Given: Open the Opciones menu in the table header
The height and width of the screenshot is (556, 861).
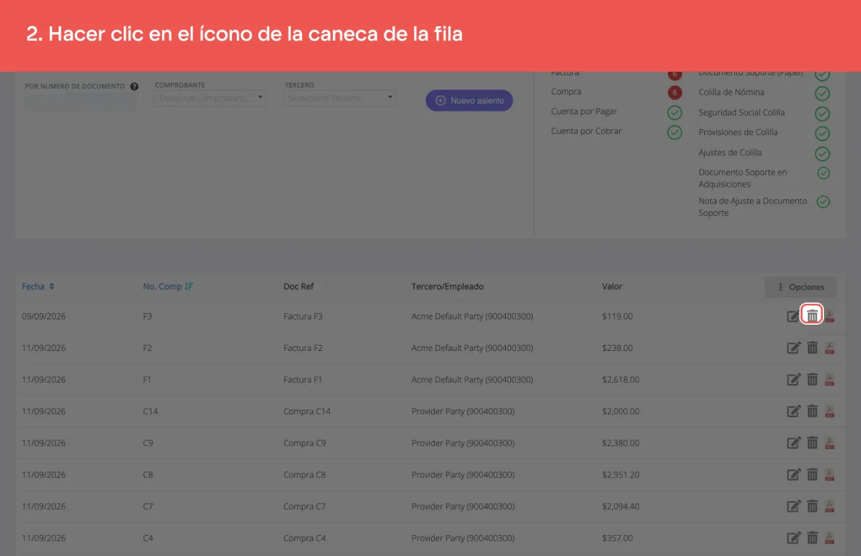Looking at the screenshot, I should [x=800, y=287].
